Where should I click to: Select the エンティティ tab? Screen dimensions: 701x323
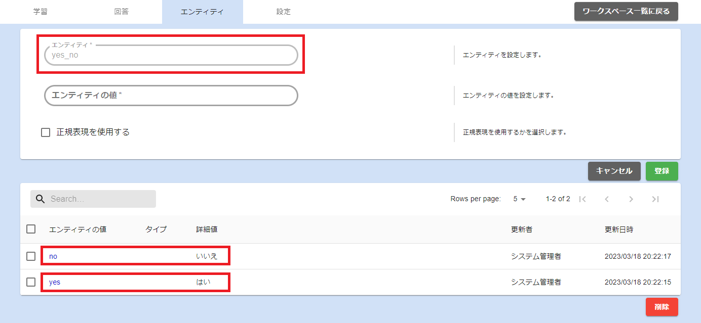(202, 12)
